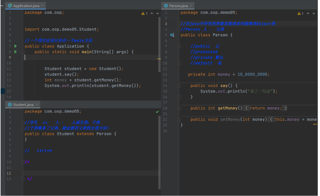Click the Student.java vertical scrollbar
This screenshot has height=196, width=320.
click(x=159, y=153)
